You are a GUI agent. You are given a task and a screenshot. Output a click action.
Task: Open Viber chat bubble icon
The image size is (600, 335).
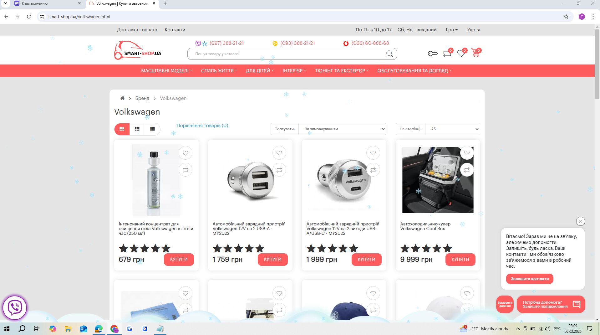(x=15, y=308)
